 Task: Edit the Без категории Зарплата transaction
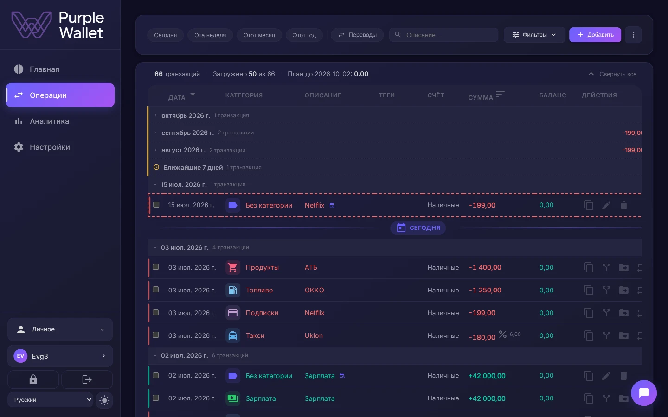(606, 376)
